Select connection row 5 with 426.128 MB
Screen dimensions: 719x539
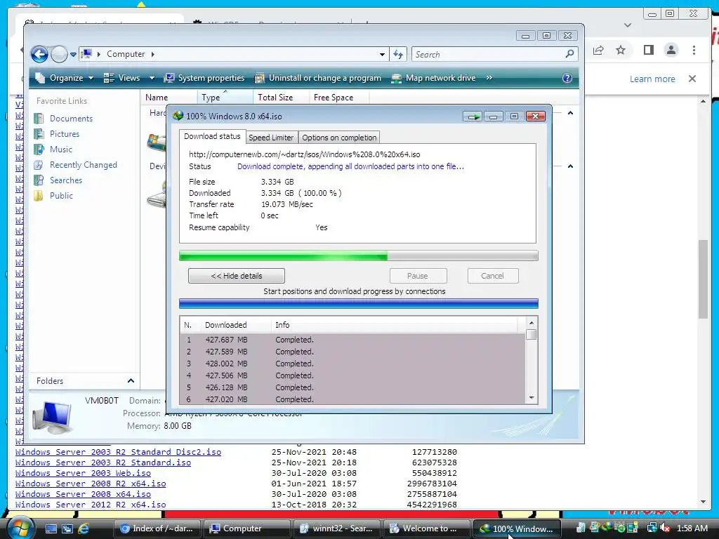tap(352, 387)
